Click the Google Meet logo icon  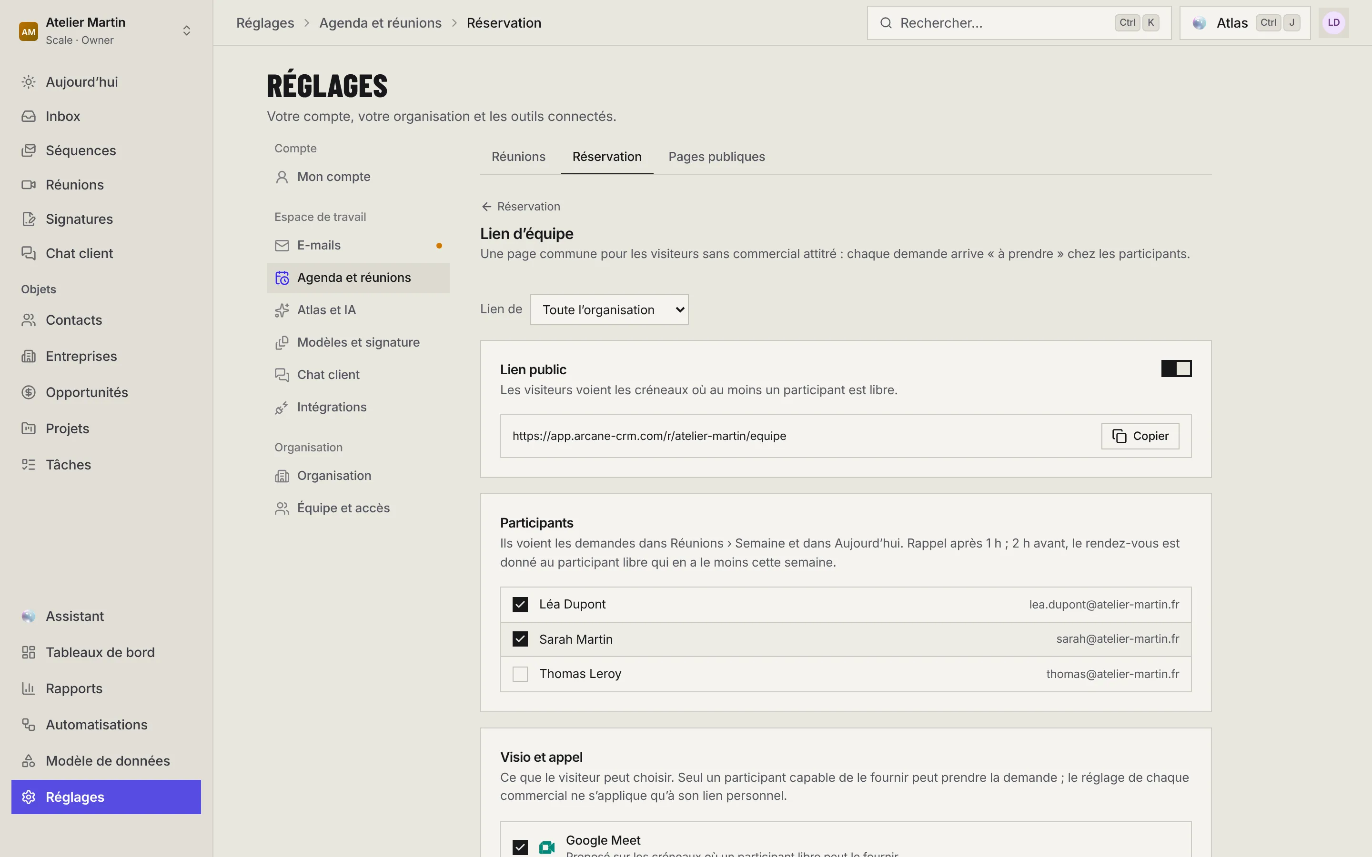point(546,847)
